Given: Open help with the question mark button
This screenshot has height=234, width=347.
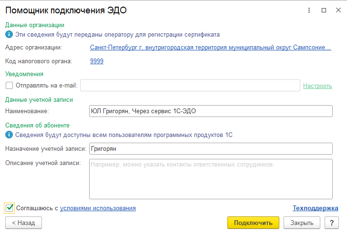Looking at the screenshot, I should (331, 223).
